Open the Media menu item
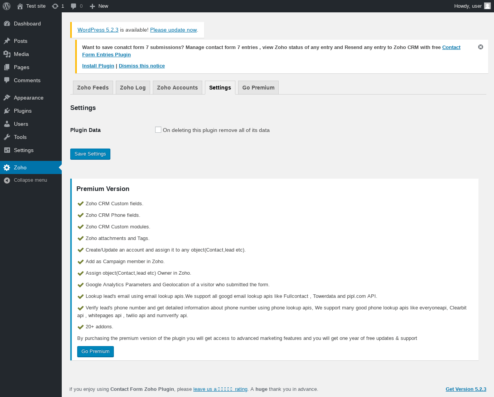 [x=31, y=54]
